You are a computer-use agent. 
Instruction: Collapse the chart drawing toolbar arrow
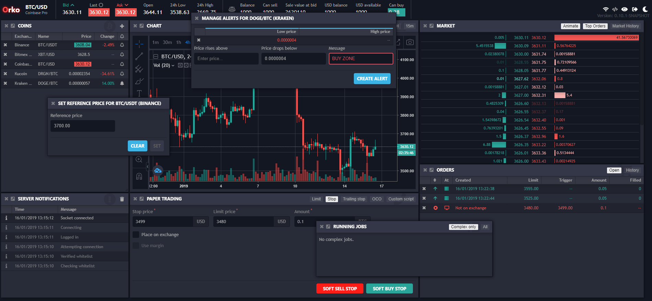[x=148, y=166]
